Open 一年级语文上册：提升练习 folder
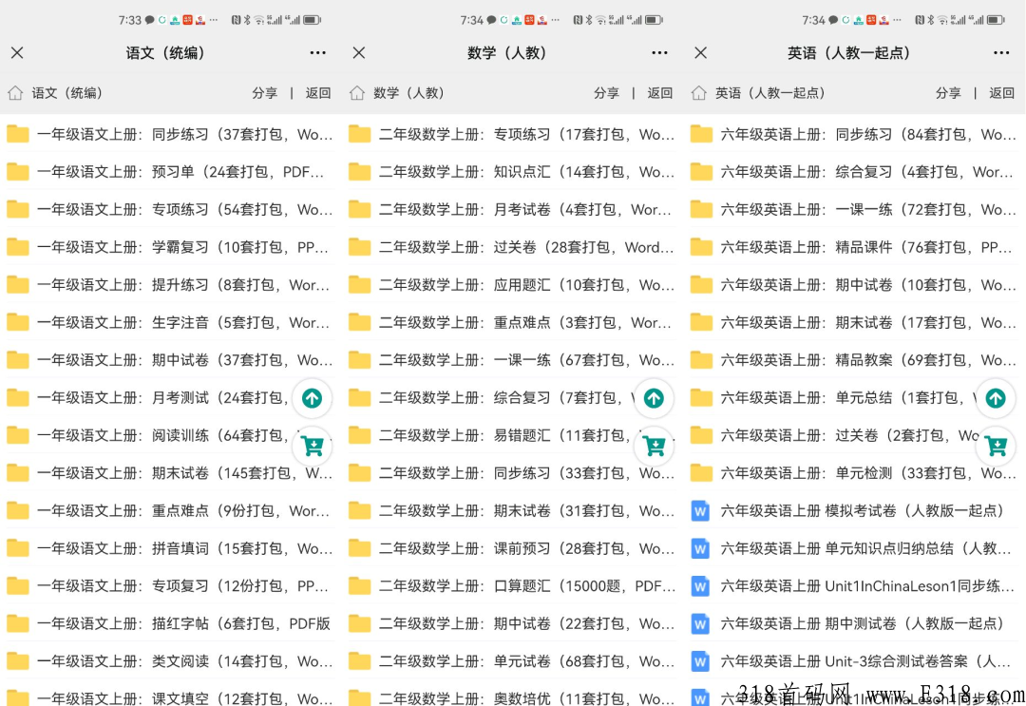 [x=171, y=285]
